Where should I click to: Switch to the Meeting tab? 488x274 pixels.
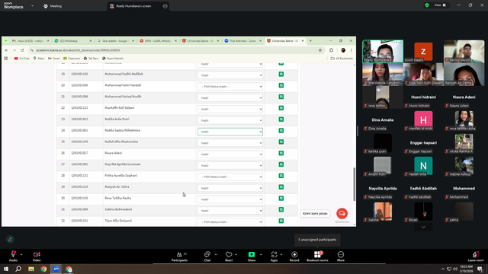(53, 6)
